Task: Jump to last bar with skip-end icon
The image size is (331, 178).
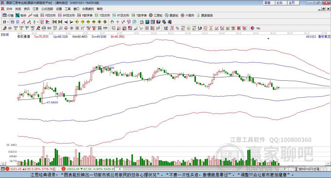Action: (60, 22)
